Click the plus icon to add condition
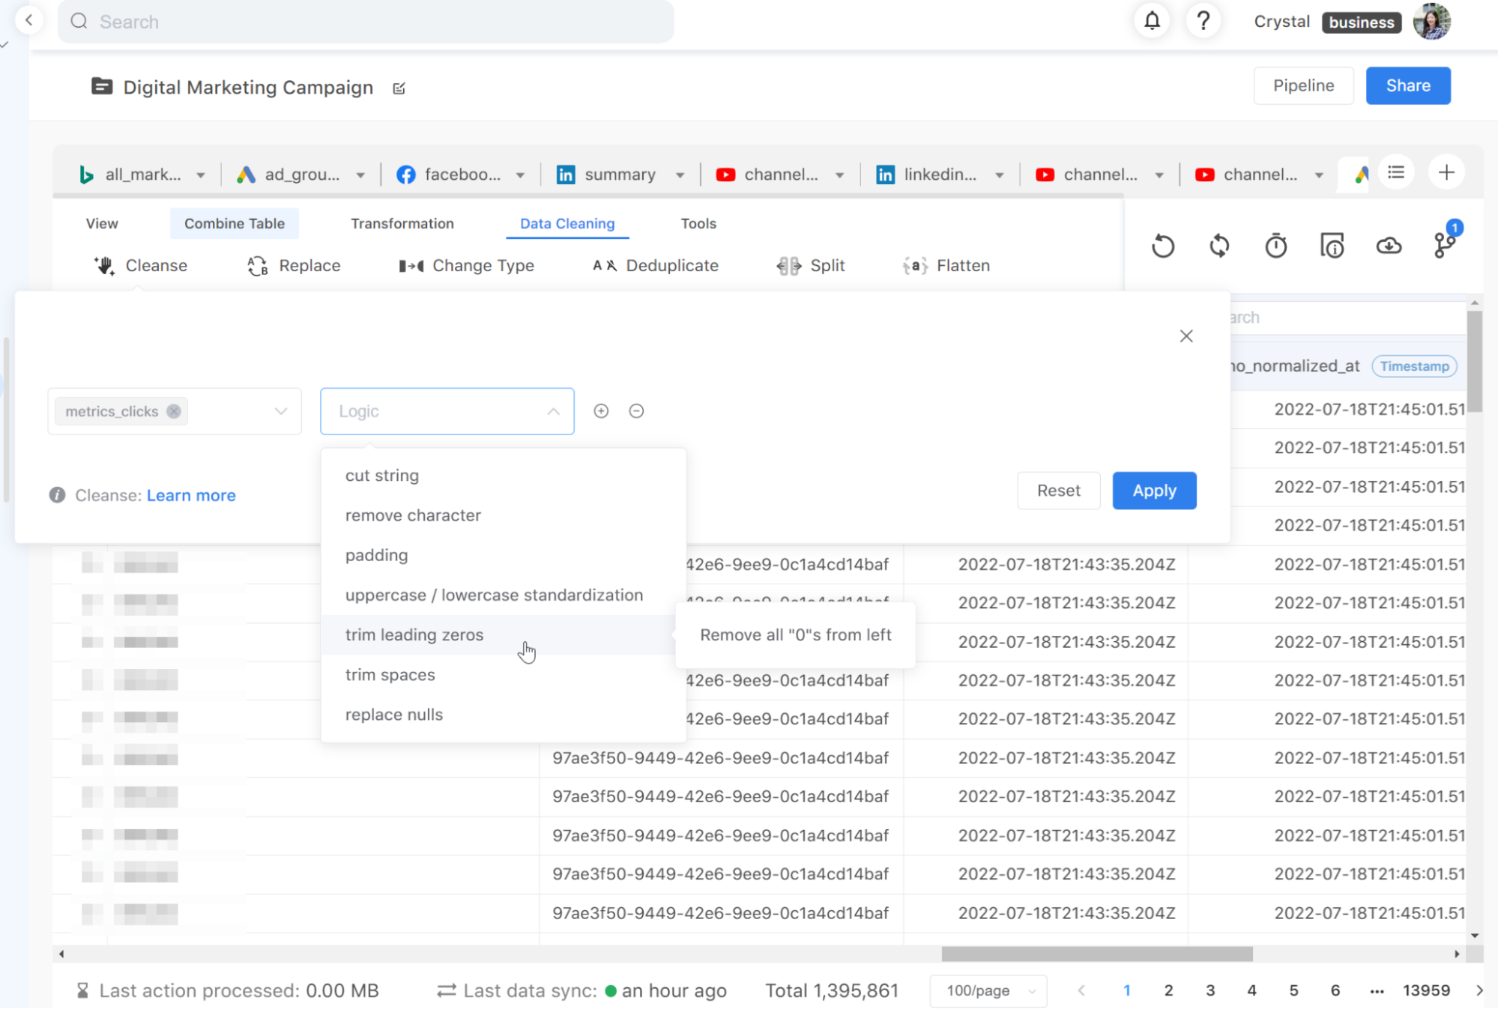Screen dimensions: 1498x1009 pos(601,411)
